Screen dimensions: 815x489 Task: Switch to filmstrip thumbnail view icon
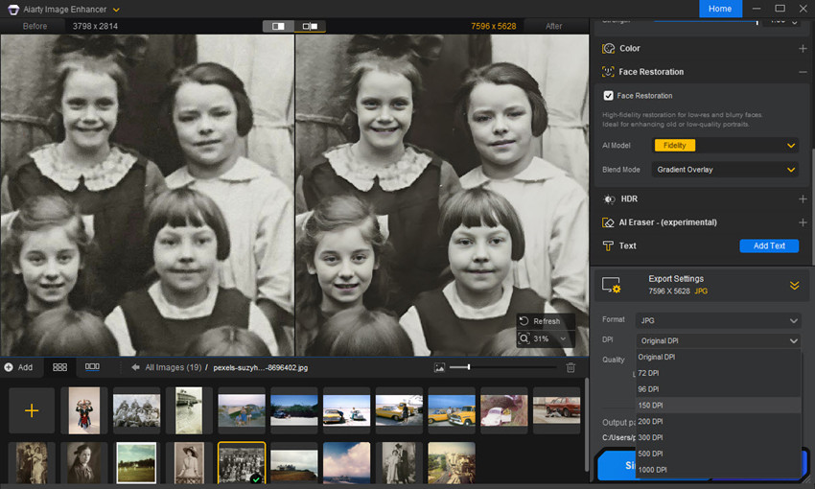coord(92,367)
